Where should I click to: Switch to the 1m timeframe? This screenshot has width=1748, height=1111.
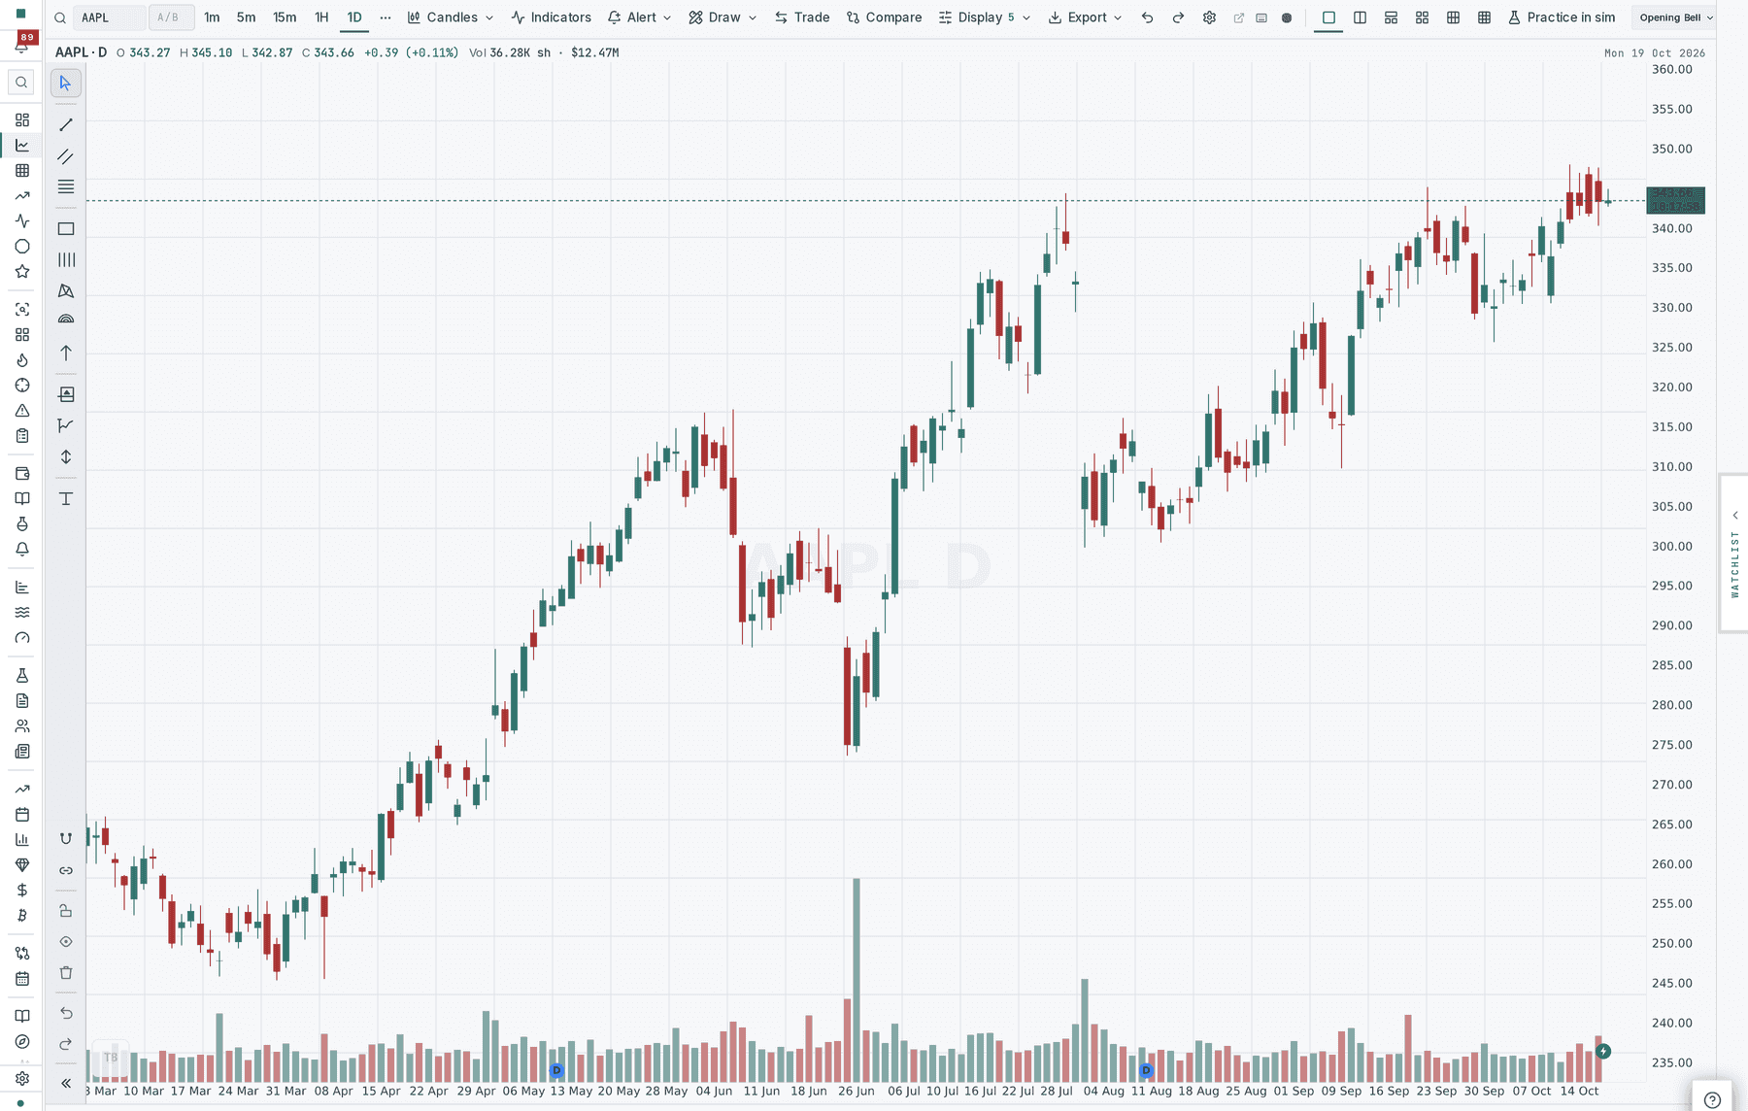point(212,17)
